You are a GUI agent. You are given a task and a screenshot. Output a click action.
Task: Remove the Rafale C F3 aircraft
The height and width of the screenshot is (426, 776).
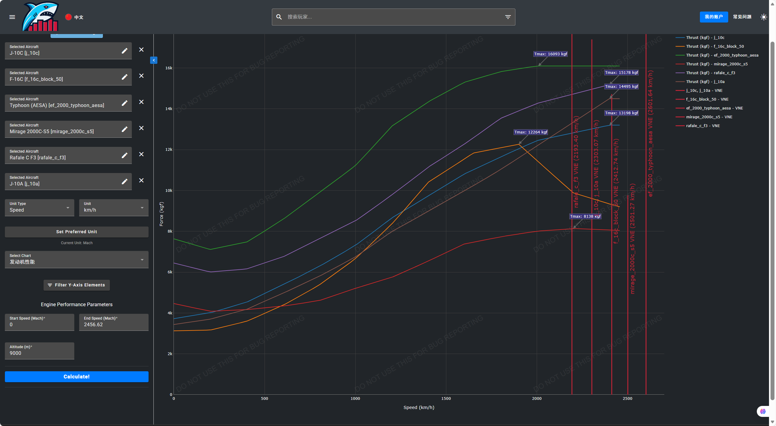pos(141,154)
